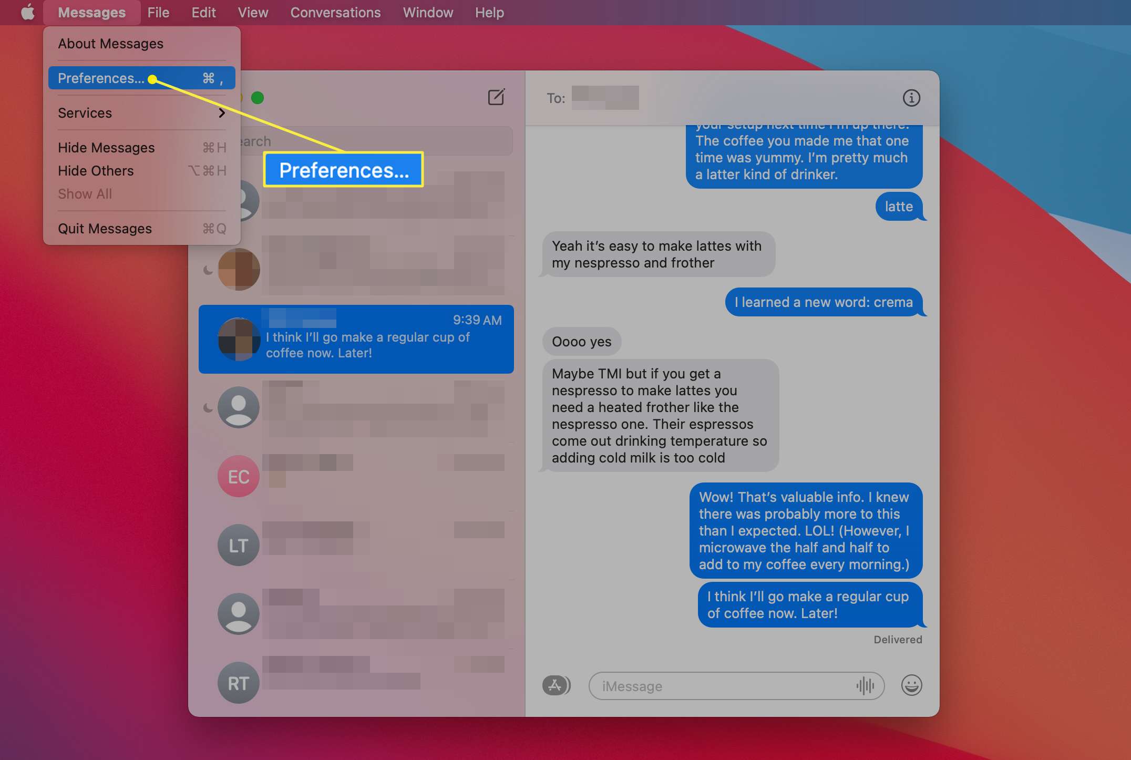Click the EC contact avatar icon
This screenshot has width=1131, height=760.
[238, 475]
